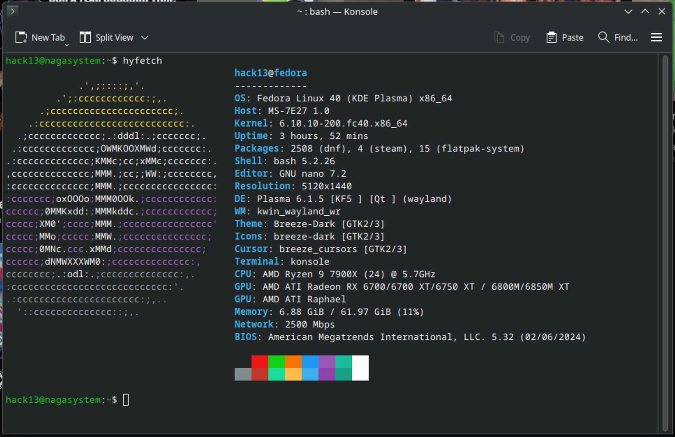Click the 'Fedora Linux 40 (KDE Plasma) x86_64' text
The image size is (675, 437).
354,98
